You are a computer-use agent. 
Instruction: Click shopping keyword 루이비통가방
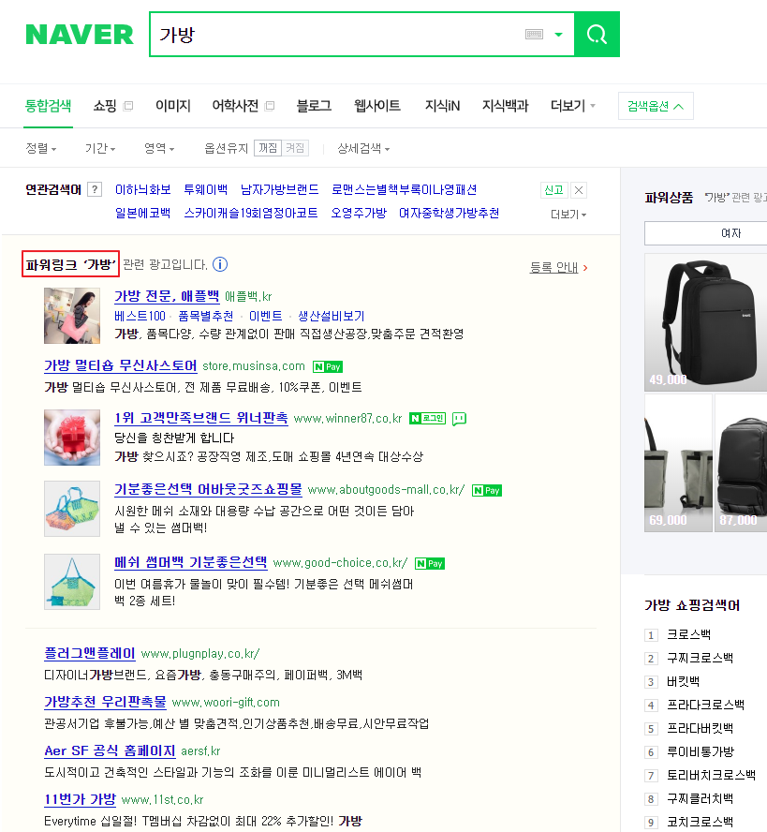pos(701,751)
